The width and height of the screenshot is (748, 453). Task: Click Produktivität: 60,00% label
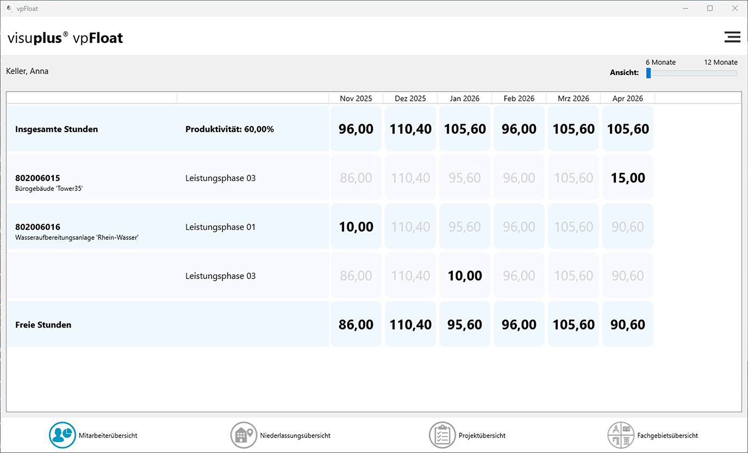coord(229,129)
